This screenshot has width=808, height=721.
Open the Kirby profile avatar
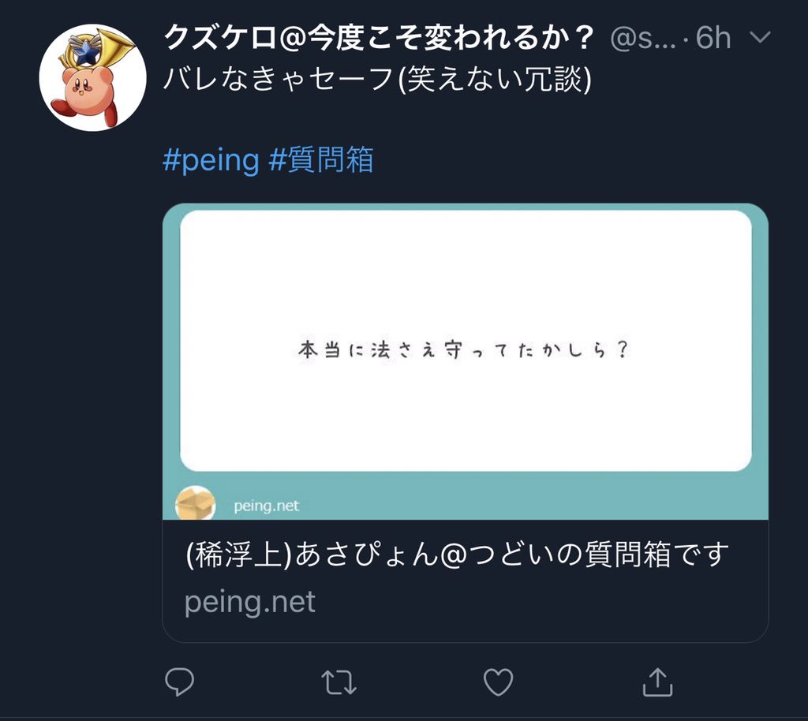point(93,77)
